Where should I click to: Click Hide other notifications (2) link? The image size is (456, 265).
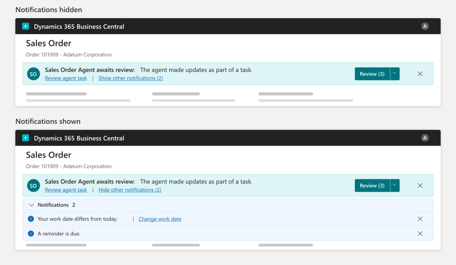click(130, 190)
